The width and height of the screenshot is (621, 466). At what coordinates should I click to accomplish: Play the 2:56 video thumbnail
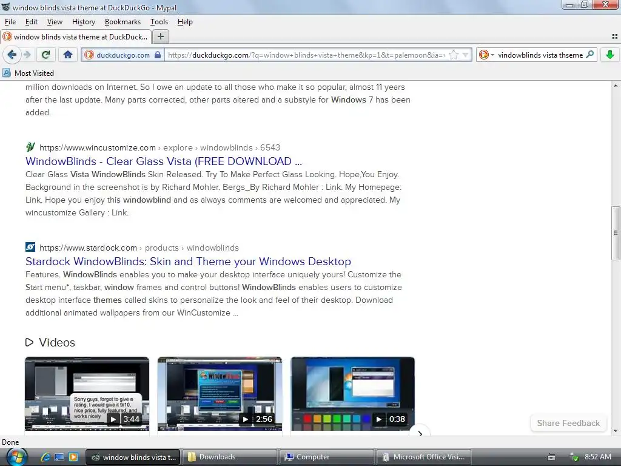tap(220, 393)
